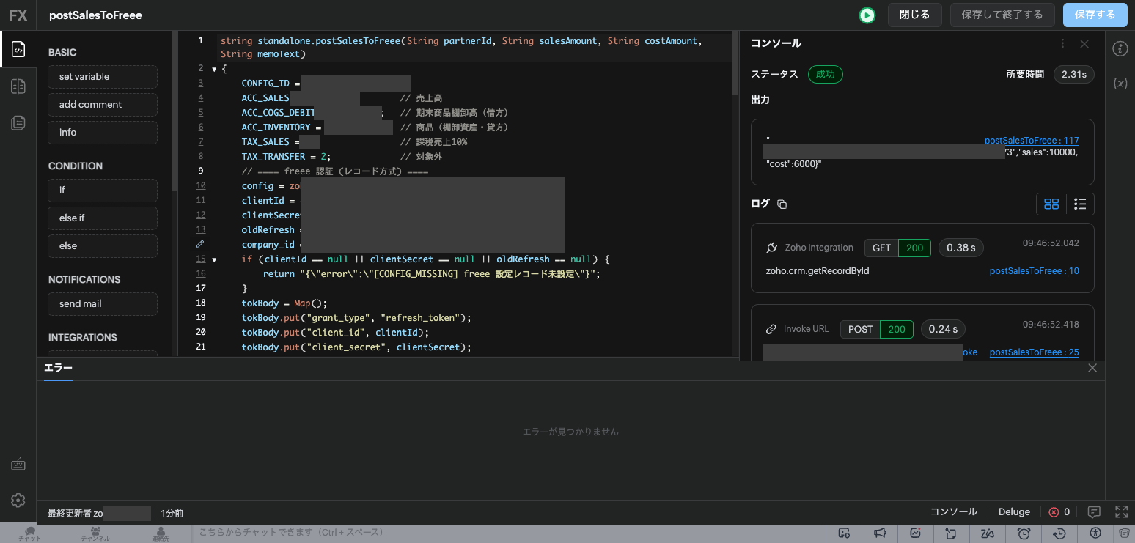The height and width of the screenshot is (543, 1135).
Task: Click 保存して終了する button
Action: [1002, 15]
